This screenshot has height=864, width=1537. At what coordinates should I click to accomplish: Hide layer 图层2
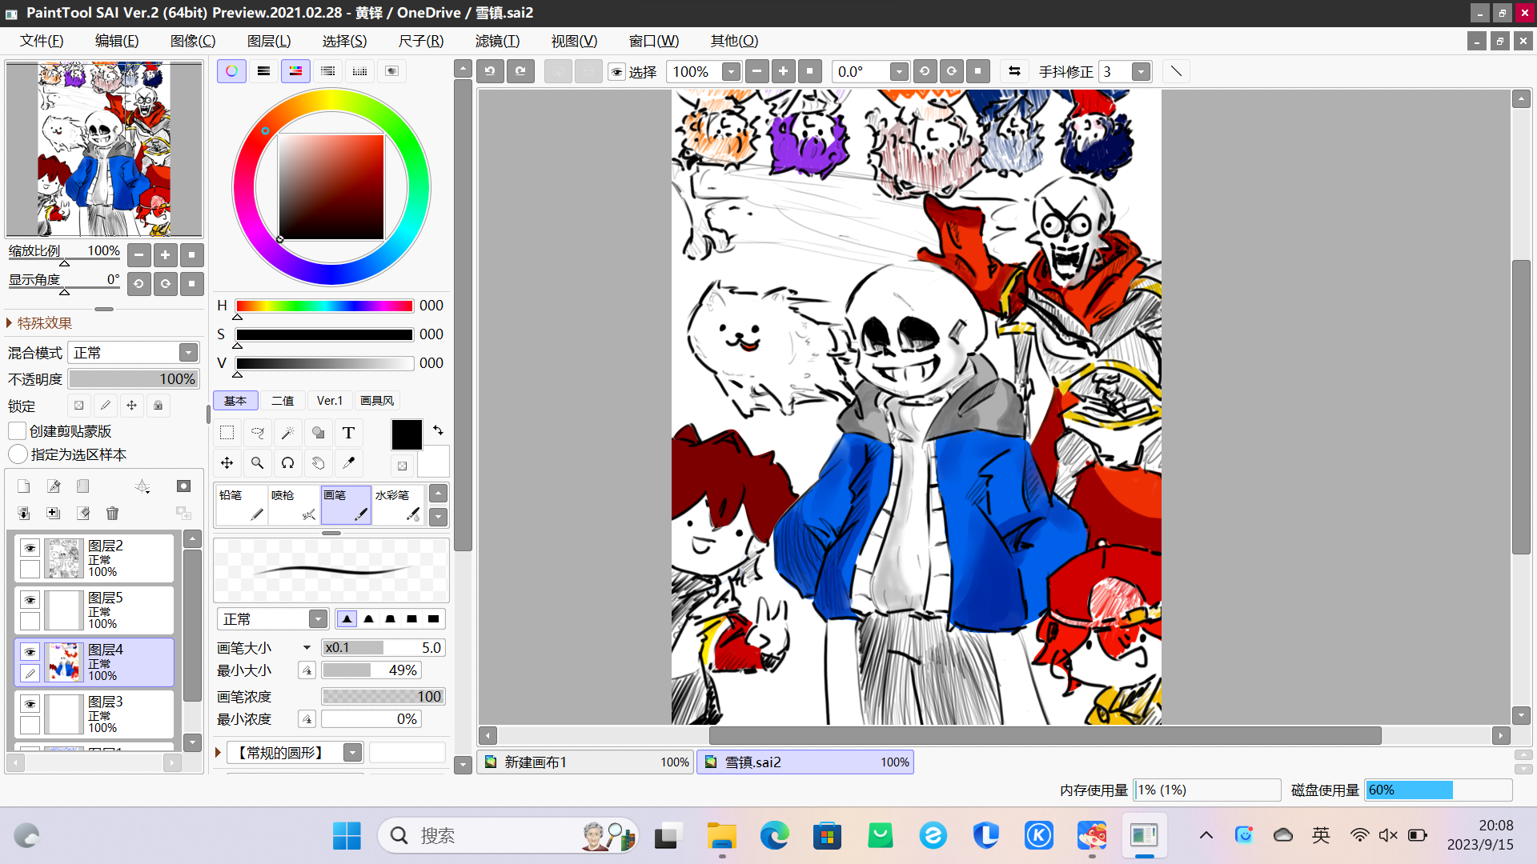tap(30, 548)
